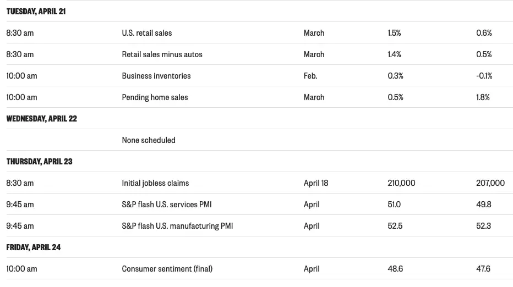
Task: Select S&P flash U.S. services PMI
Action: [166, 205]
